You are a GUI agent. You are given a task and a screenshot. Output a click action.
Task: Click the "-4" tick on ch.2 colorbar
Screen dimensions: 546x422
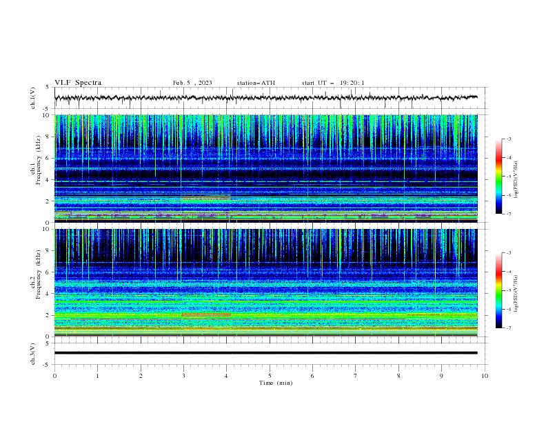509,272
